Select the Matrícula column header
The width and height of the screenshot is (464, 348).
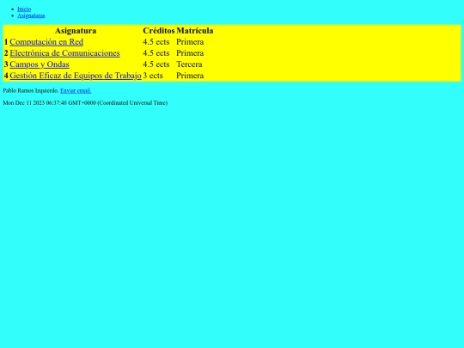[x=195, y=30]
